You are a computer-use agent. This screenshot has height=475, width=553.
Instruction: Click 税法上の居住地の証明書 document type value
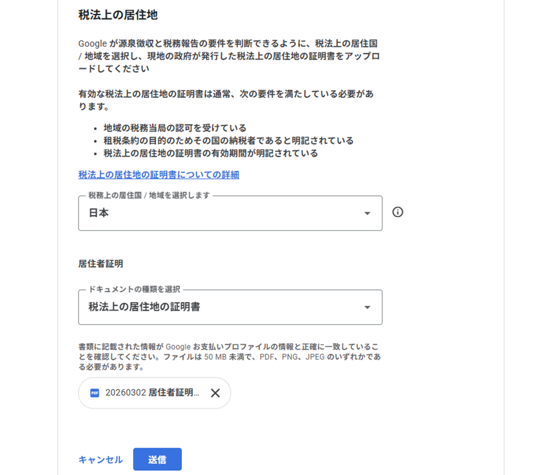point(144,307)
